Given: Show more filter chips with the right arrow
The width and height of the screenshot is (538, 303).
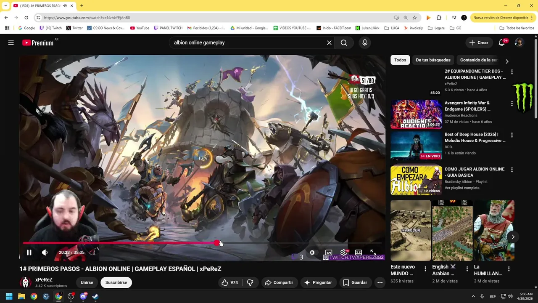Looking at the screenshot, I should tap(507, 61).
